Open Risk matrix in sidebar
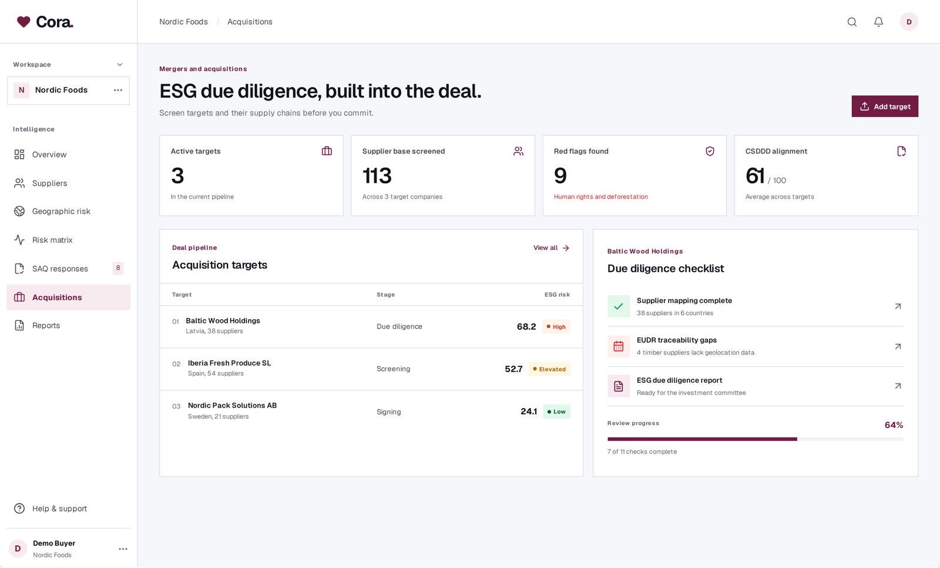940x568 pixels. pyautogui.click(x=68, y=240)
